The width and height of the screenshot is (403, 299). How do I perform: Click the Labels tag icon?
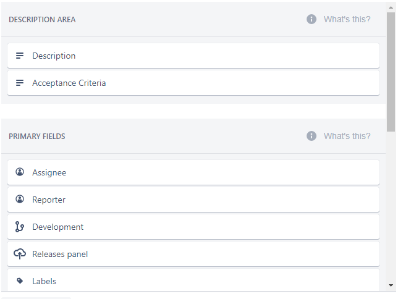[20, 281]
